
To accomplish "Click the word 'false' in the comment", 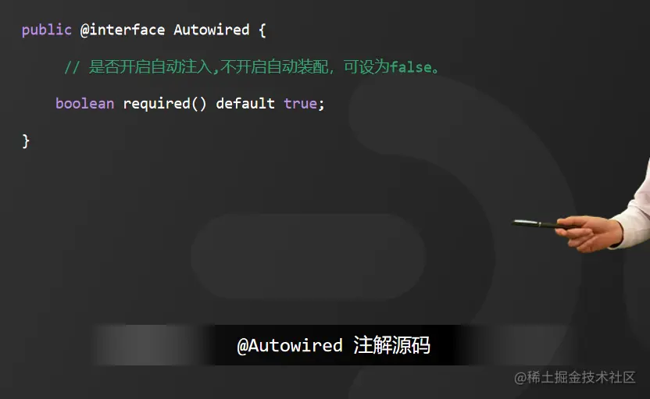I will (411, 66).
